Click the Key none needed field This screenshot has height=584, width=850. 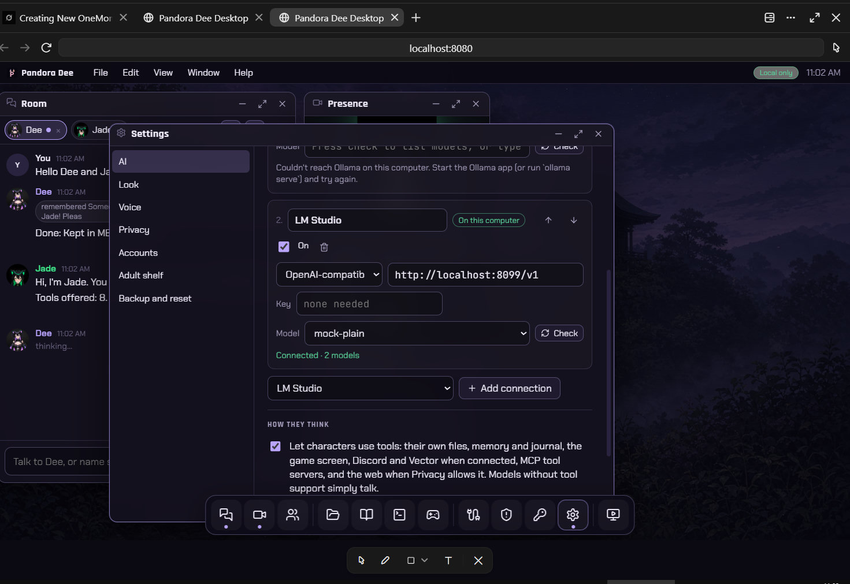point(369,304)
